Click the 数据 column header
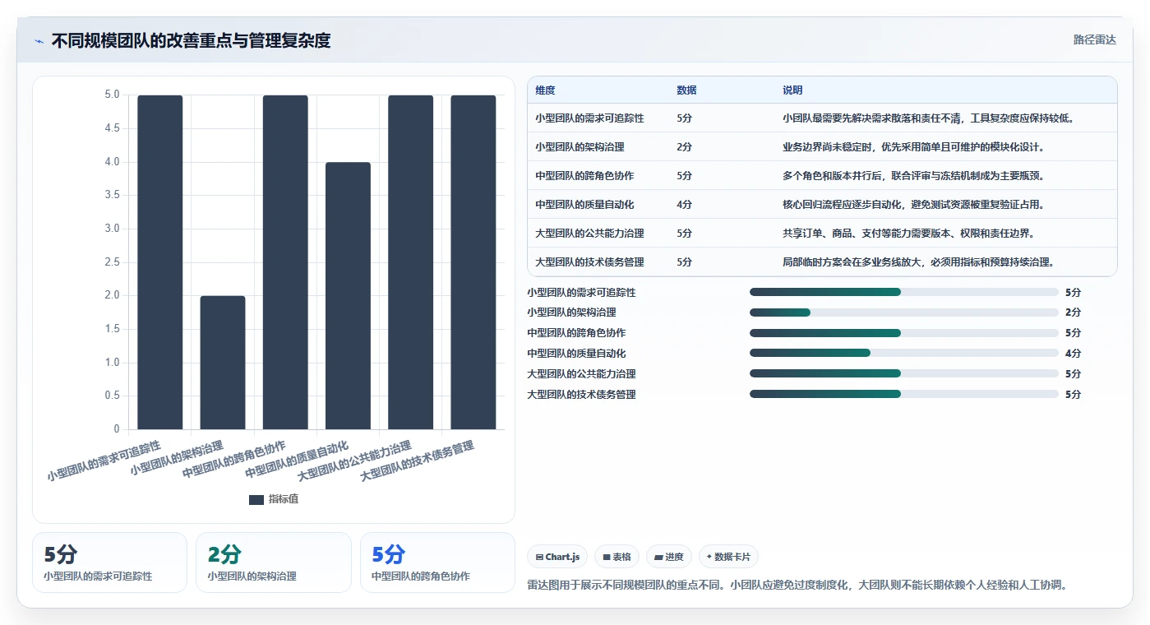The image size is (1150, 625). pos(686,90)
